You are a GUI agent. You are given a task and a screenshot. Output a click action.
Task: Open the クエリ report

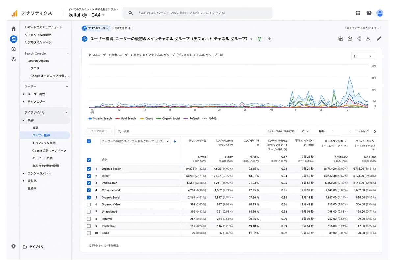(35, 68)
